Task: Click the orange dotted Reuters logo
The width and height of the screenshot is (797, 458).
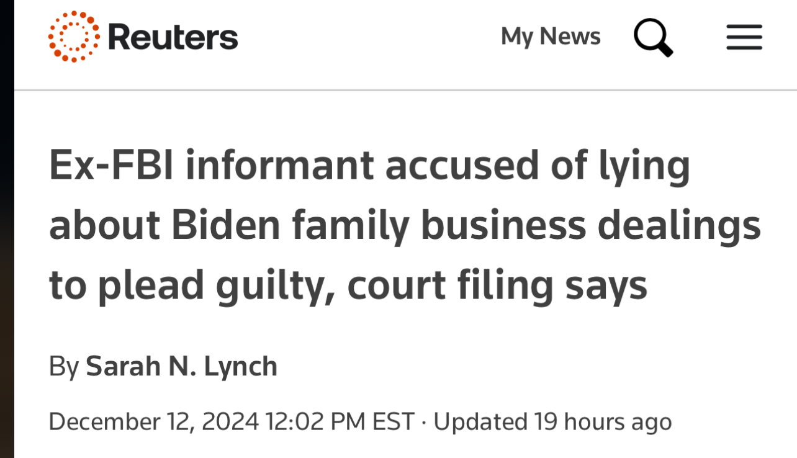Action: pyautogui.click(x=74, y=37)
